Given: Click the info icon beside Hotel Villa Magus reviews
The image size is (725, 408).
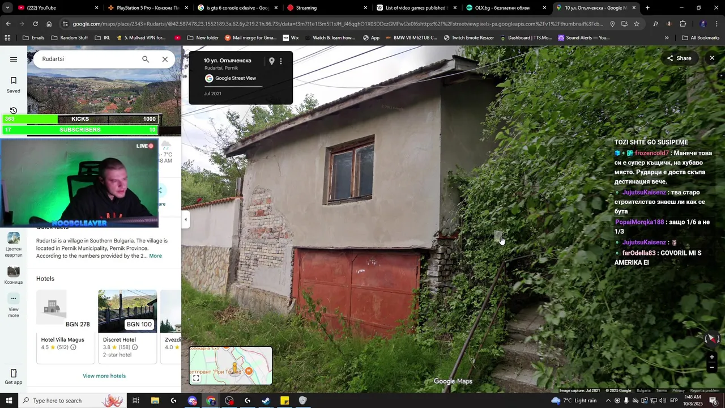Looking at the screenshot, I should [73, 347].
